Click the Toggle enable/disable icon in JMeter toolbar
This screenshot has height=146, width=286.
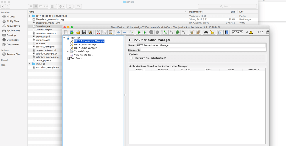pyautogui.click(x=131, y=33)
